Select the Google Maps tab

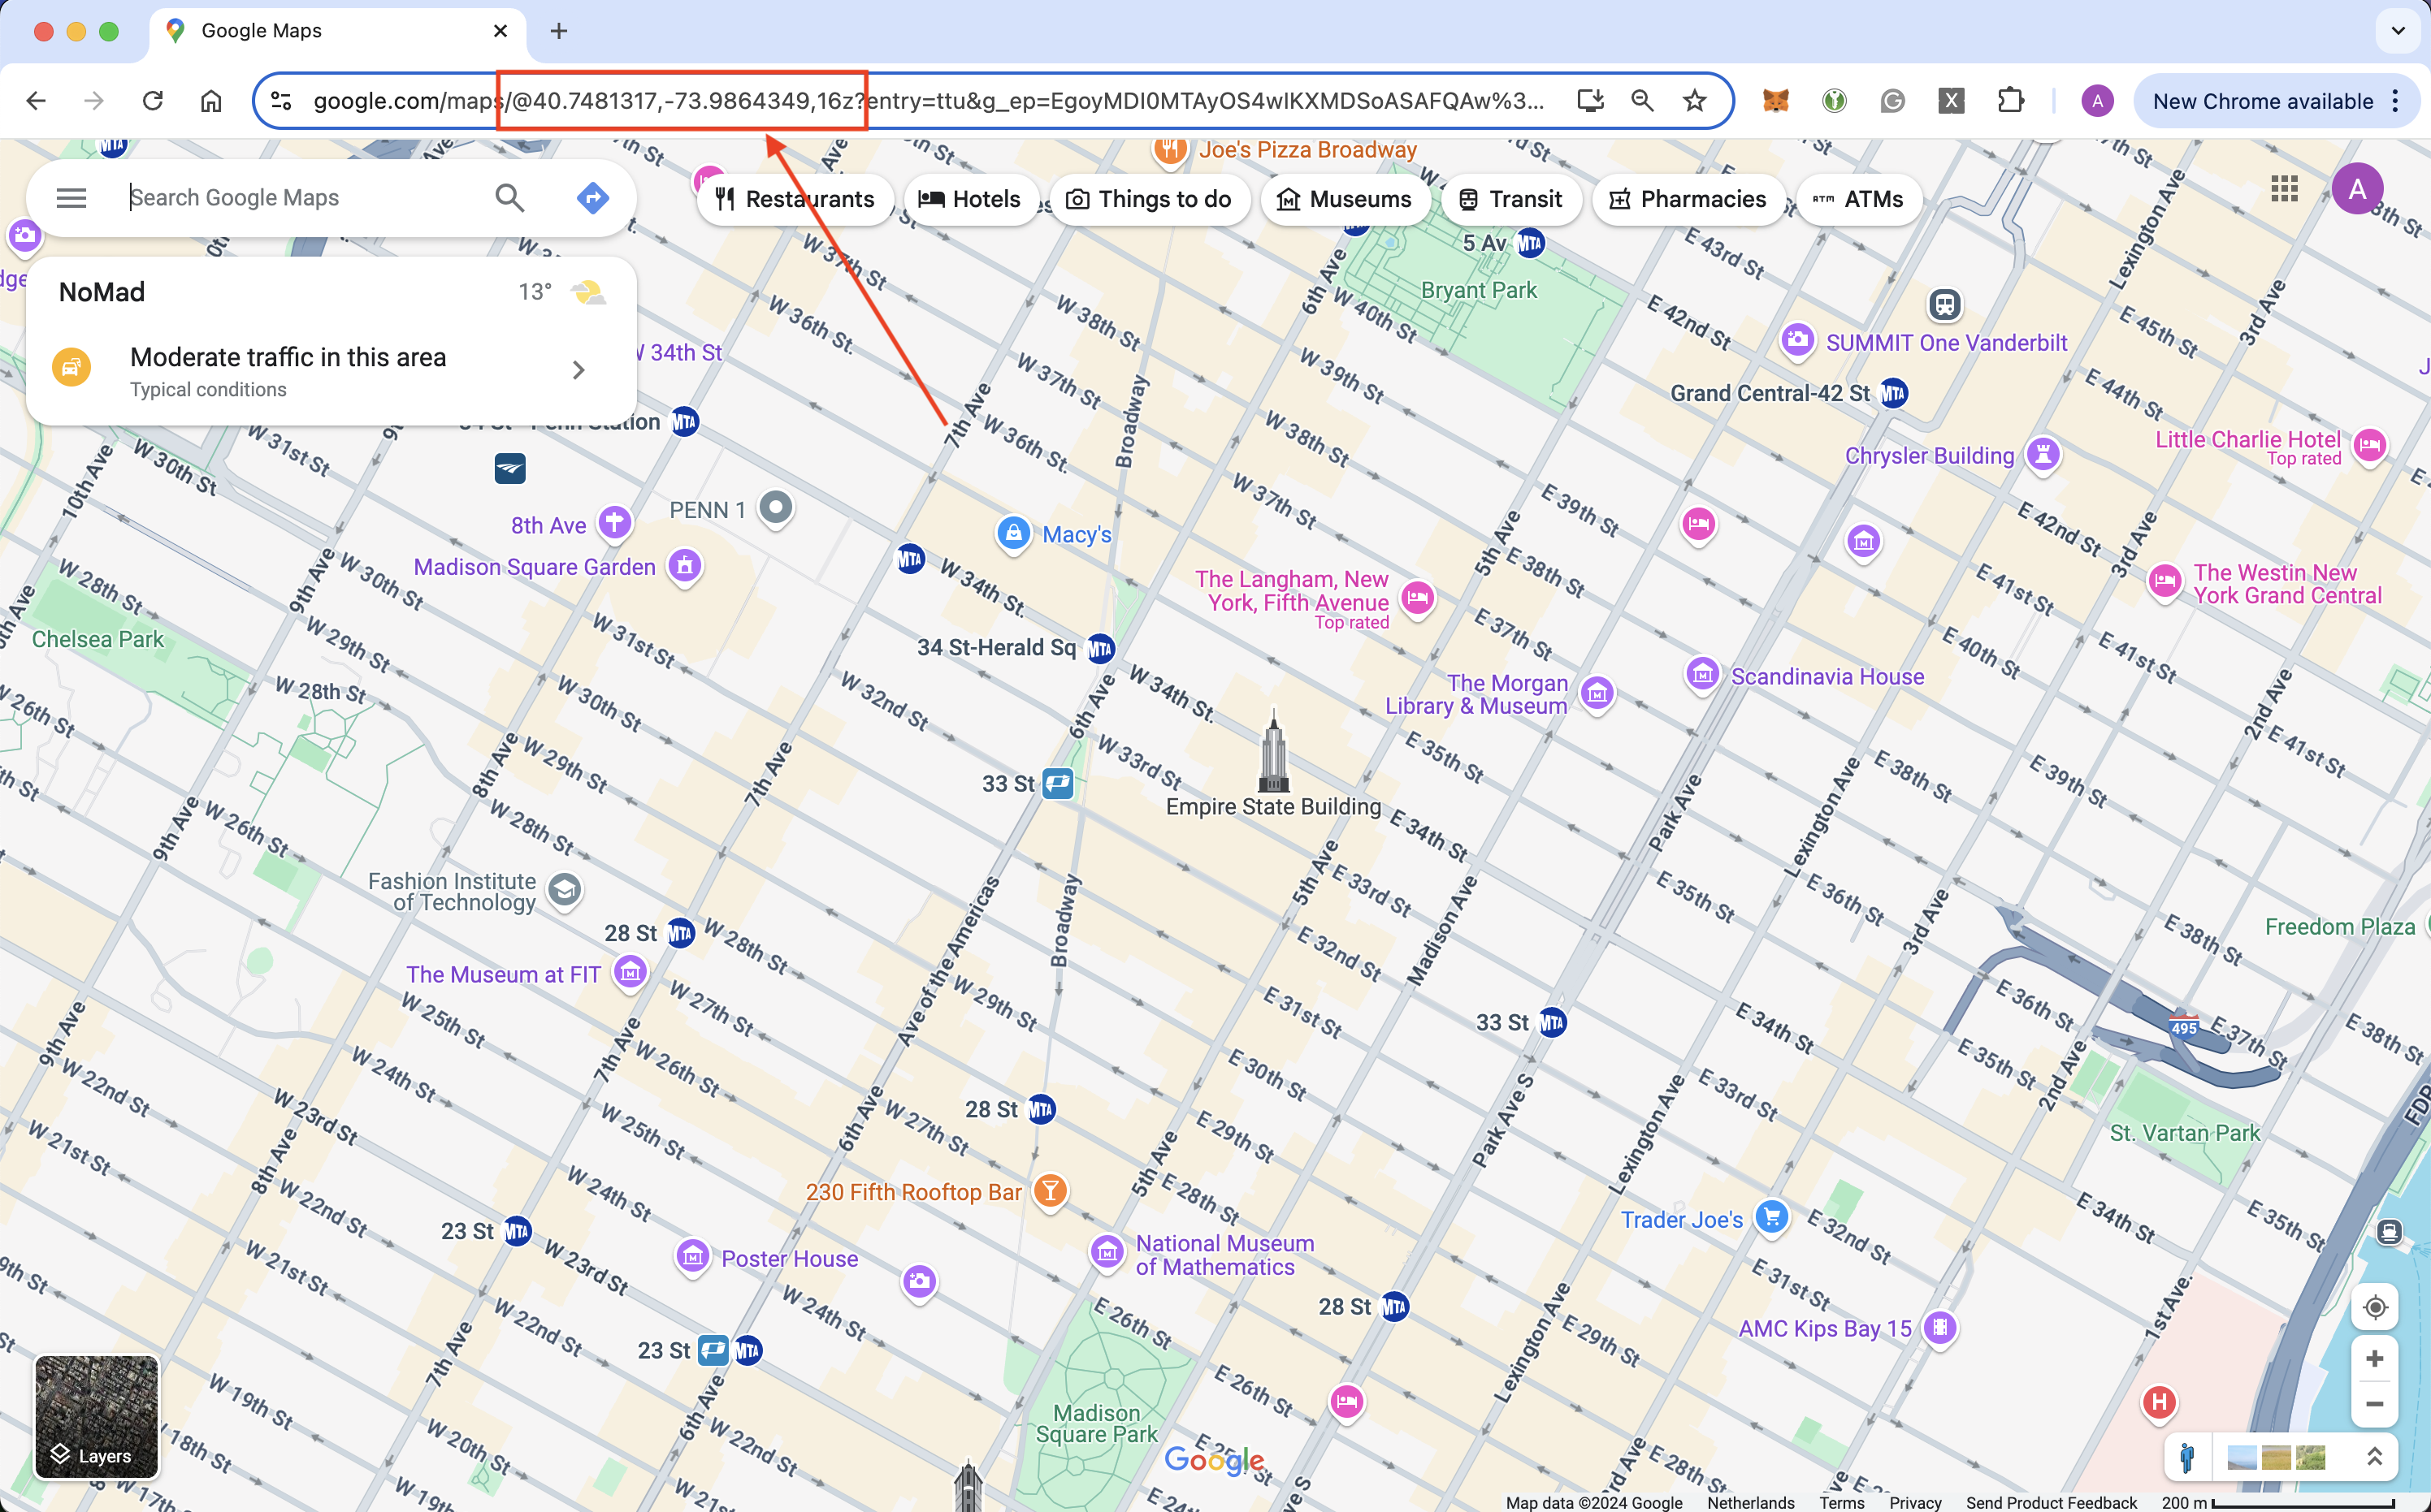click(338, 31)
